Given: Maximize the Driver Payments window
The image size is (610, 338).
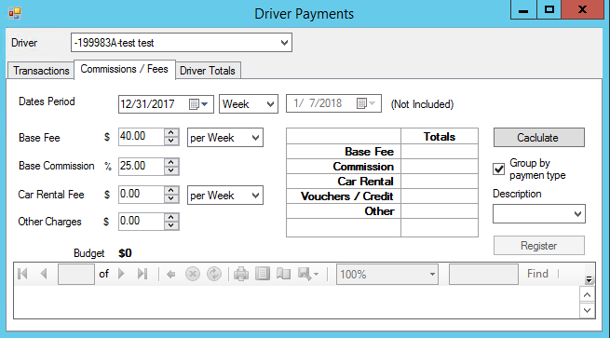Looking at the screenshot, I should click(x=549, y=9).
